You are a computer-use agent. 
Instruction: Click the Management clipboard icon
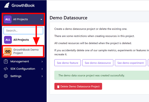pos(6,61)
